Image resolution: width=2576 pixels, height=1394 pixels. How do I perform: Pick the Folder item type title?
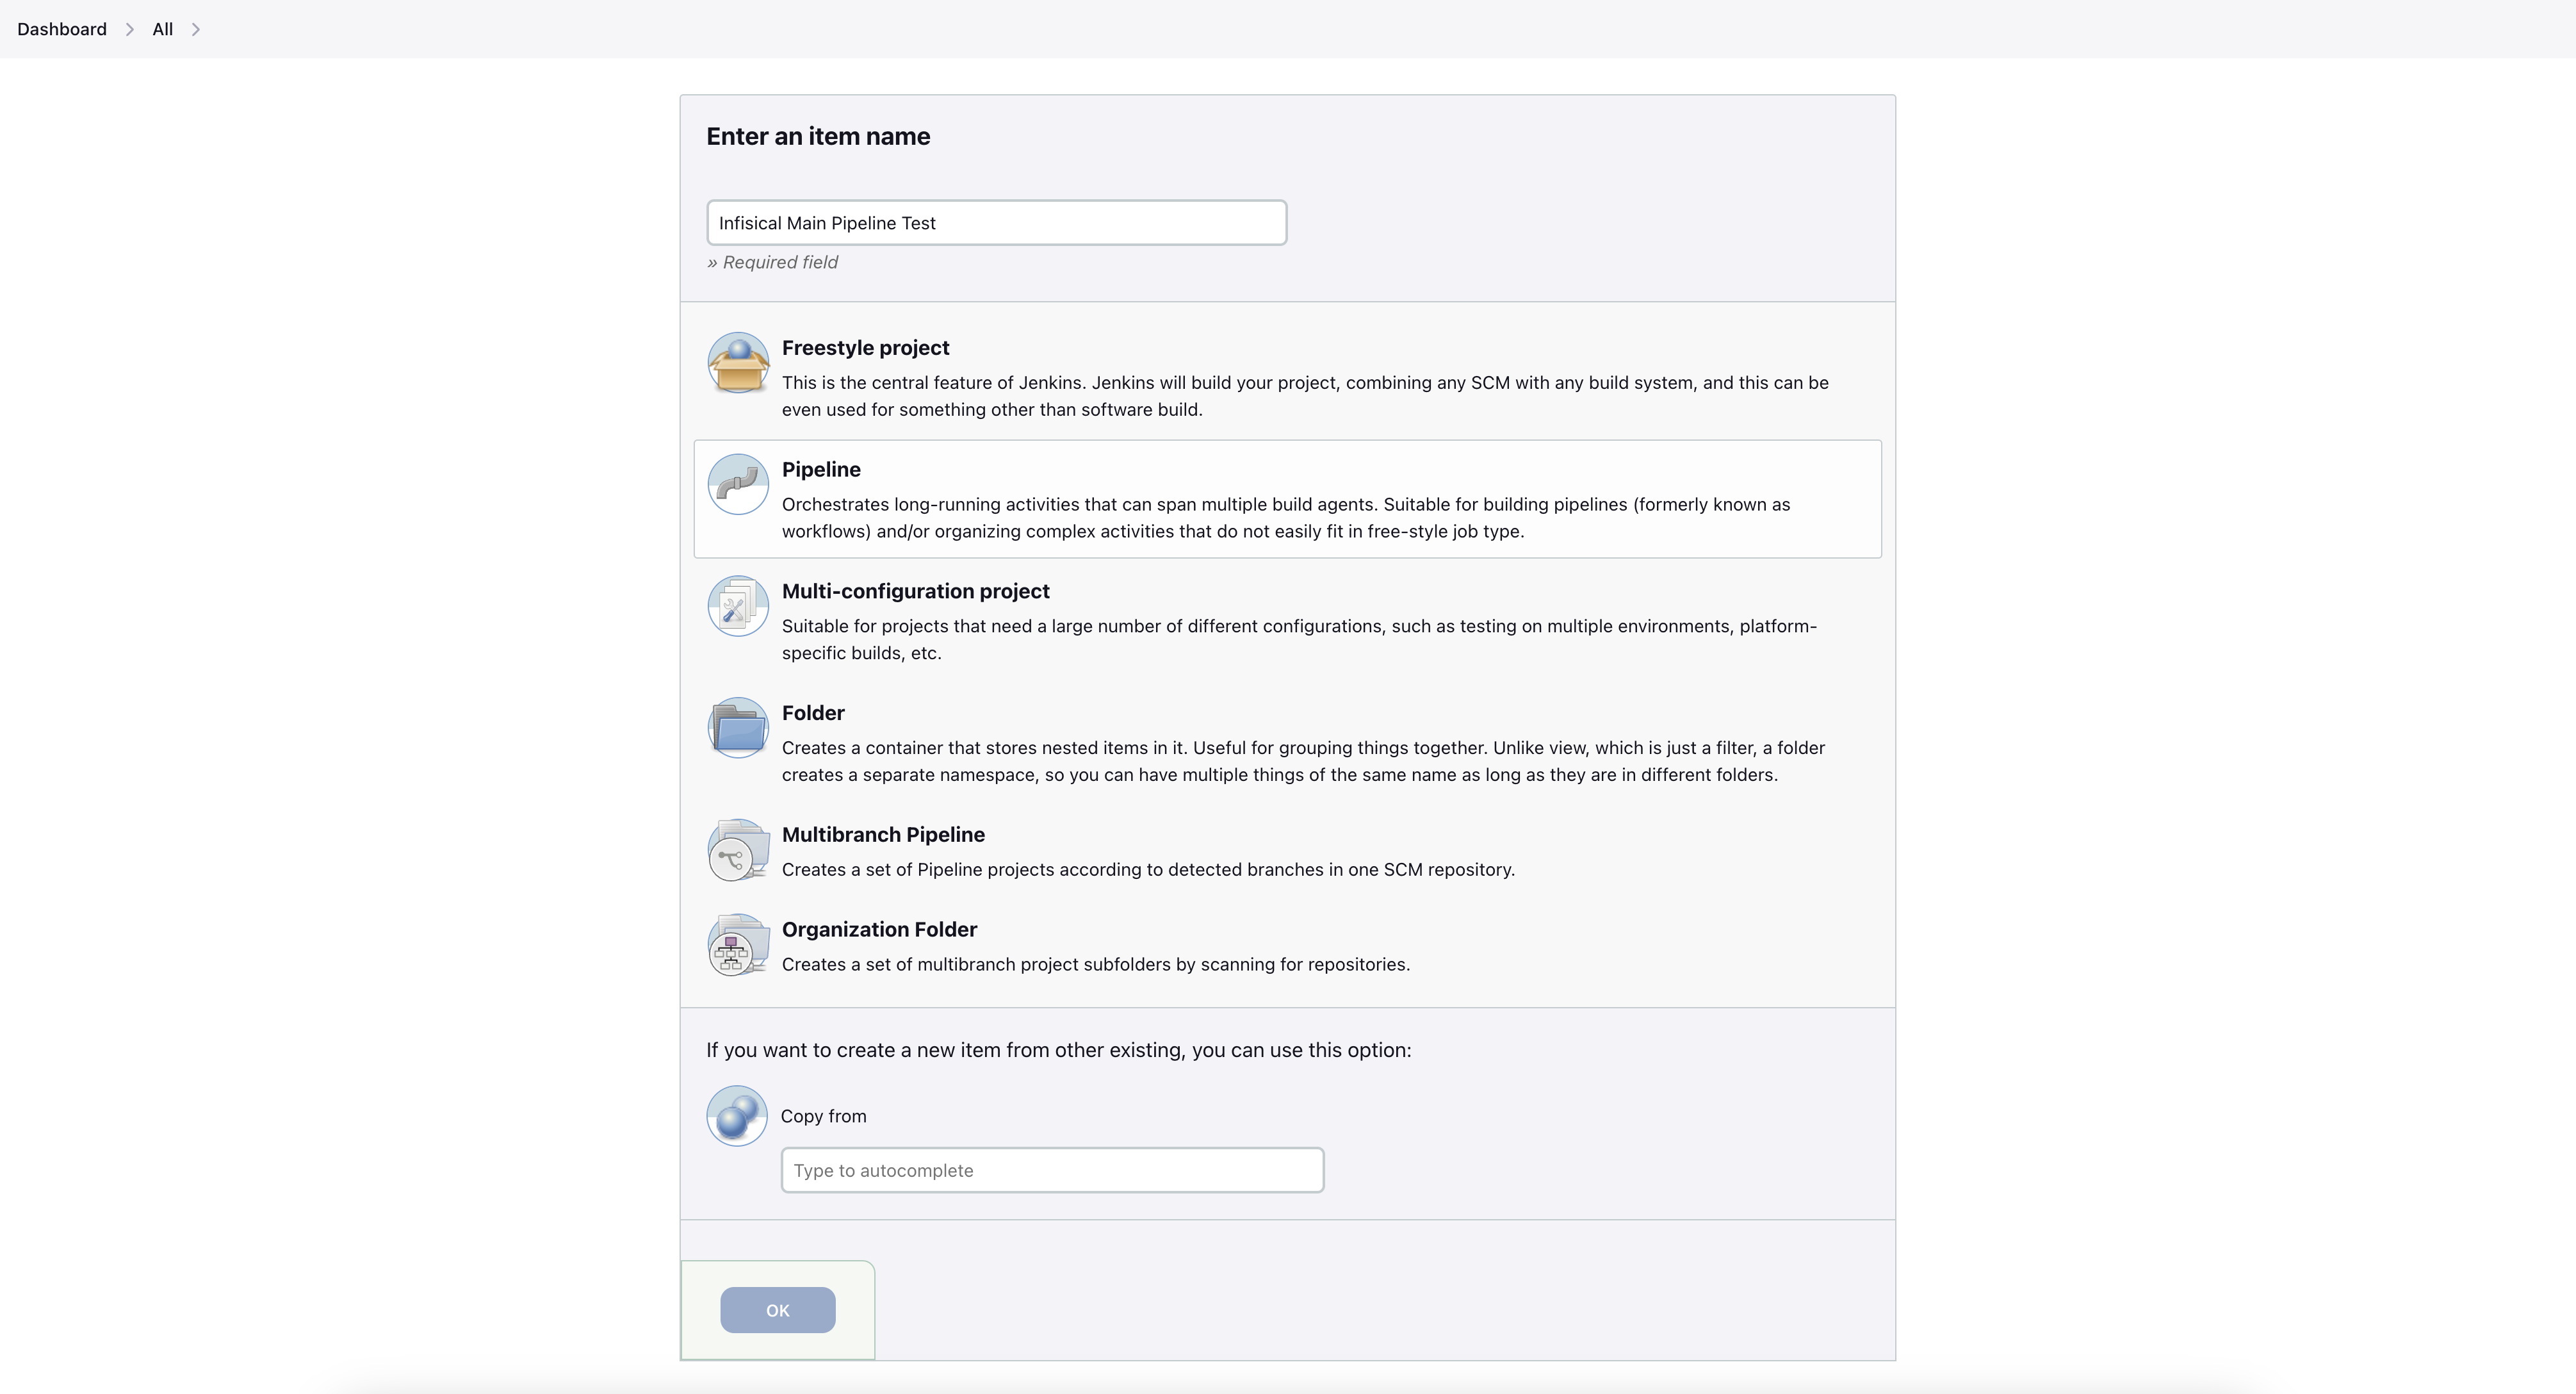click(x=813, y=713)
